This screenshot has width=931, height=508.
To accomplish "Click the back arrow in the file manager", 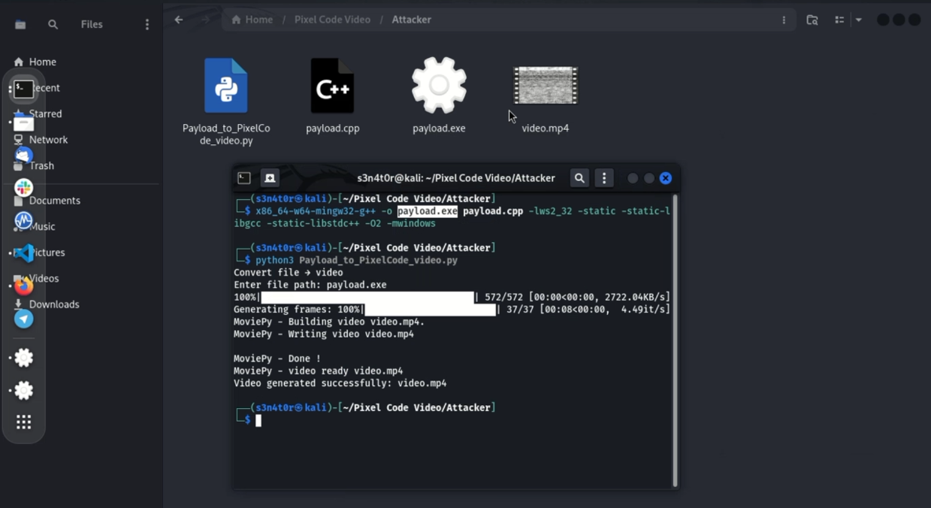I will (178, 20).
